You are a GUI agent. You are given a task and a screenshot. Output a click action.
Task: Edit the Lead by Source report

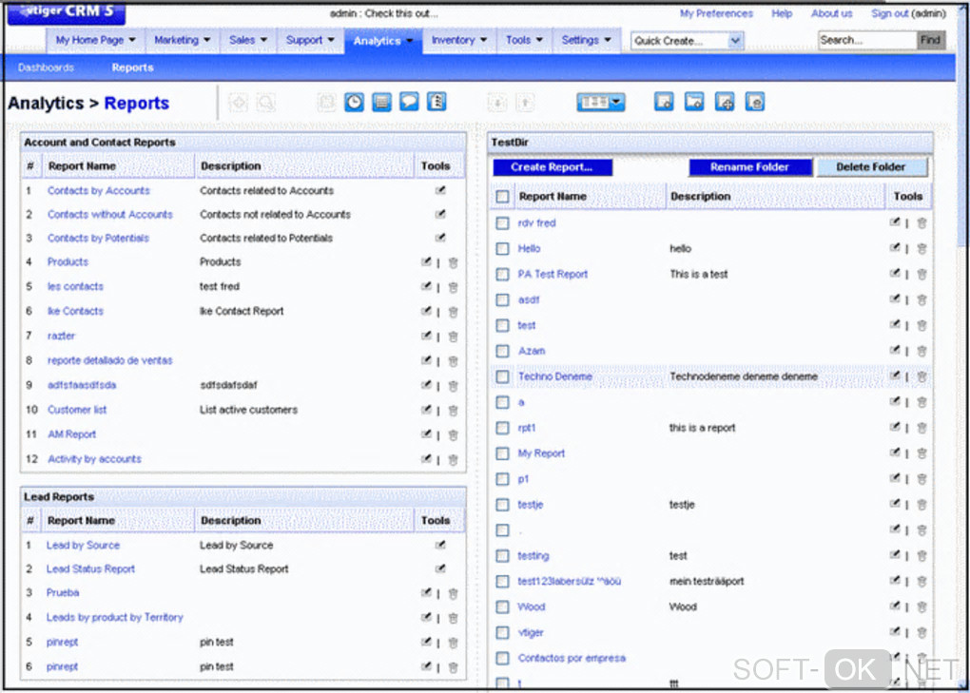tap(440, 545)
